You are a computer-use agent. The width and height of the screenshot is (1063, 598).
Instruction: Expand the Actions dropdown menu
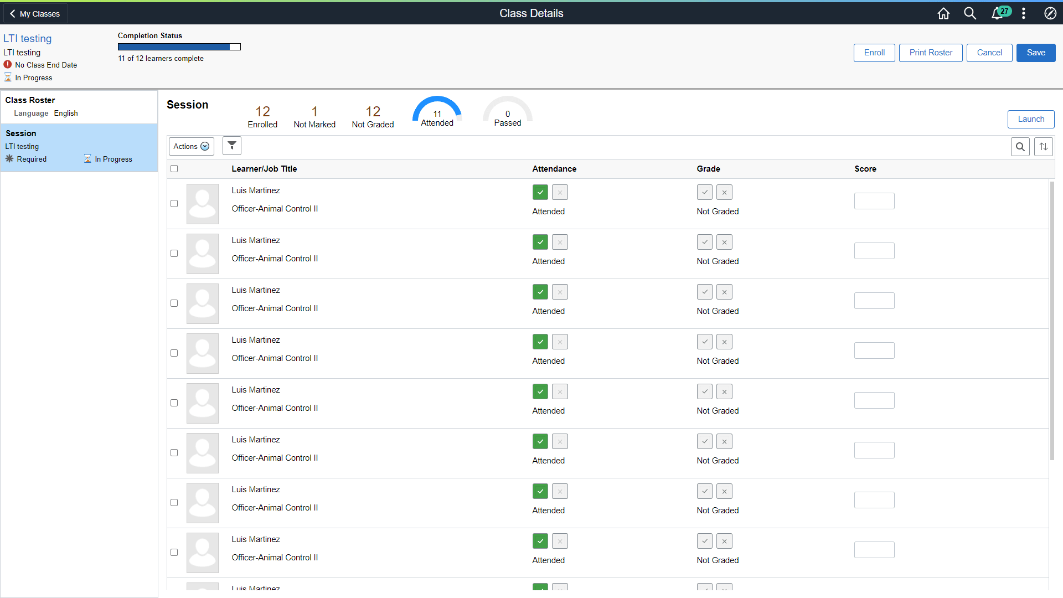click(x=191, y=146)
